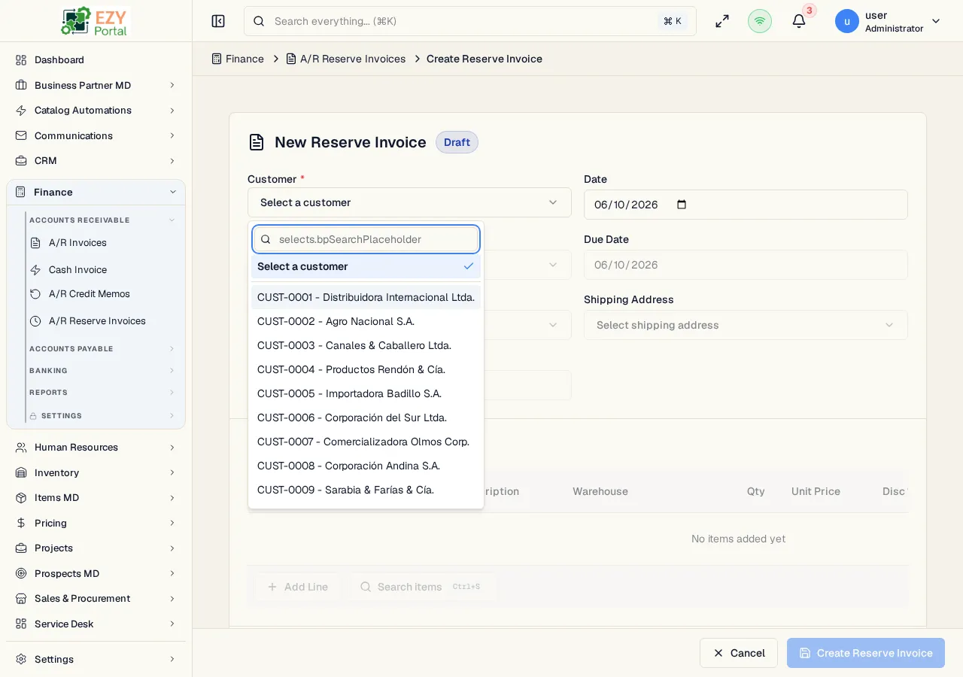Screen dimensions: 963x677
Task: Click the Inventory truck icon
Action: pos(21,472)
